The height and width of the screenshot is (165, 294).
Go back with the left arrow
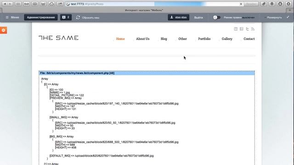[5, 4]
